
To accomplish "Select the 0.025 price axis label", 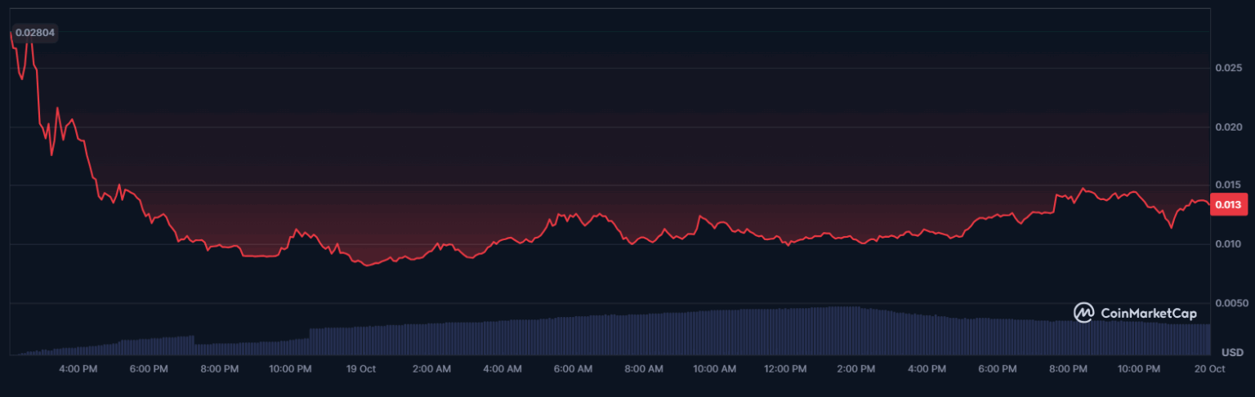I will (x=1227, y=69).
